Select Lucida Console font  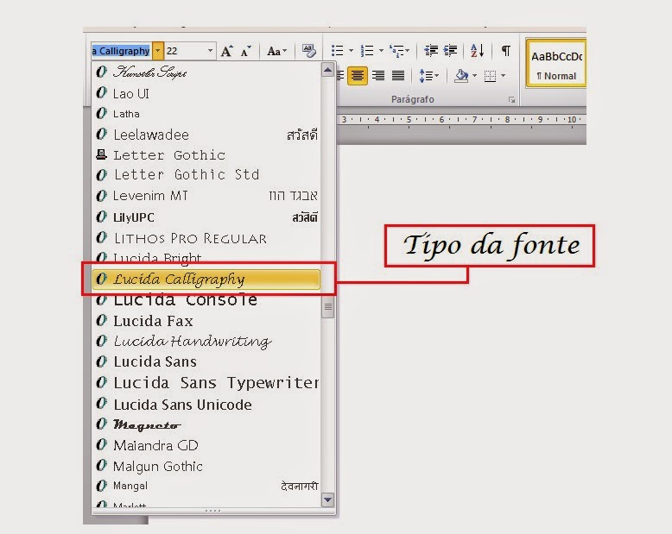click(206, 301)
